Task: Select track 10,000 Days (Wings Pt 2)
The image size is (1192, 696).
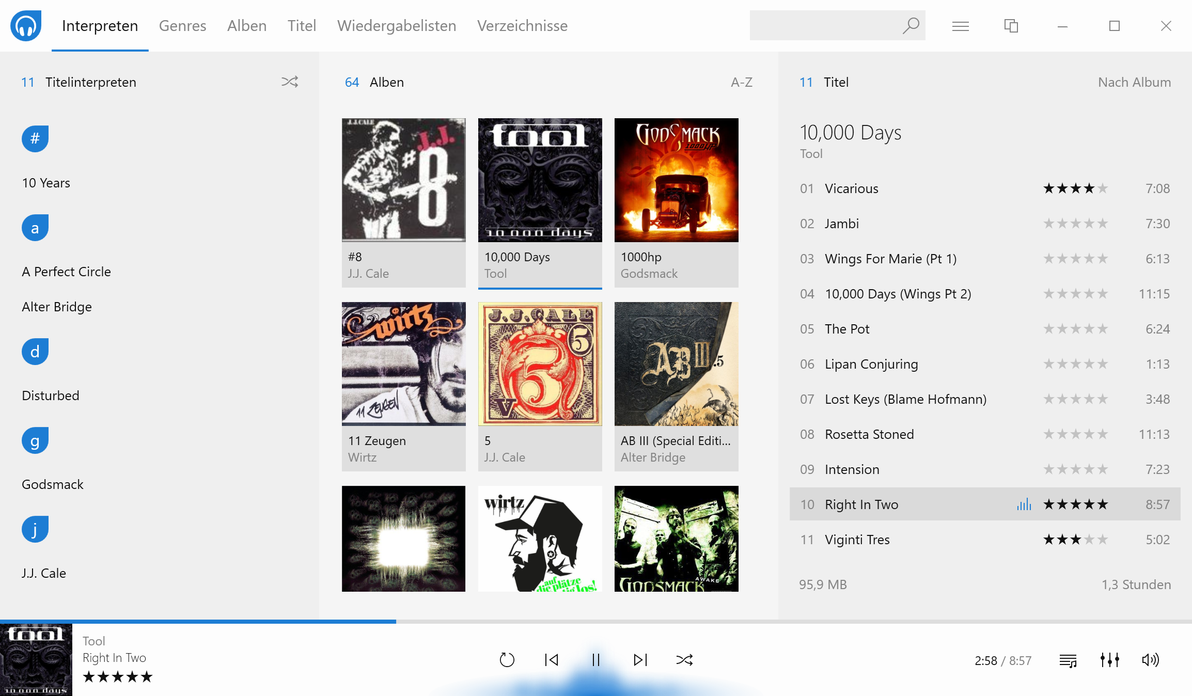Action: tap(985, 294)
